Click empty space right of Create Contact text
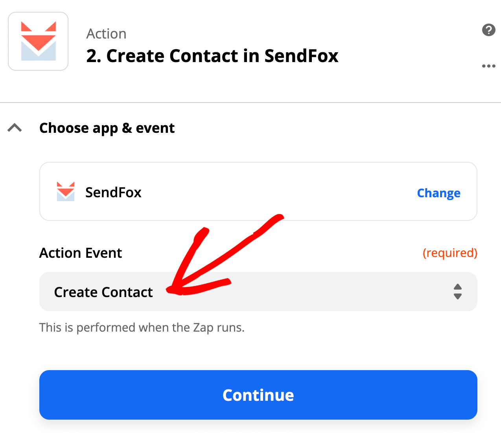501x433 pixels. coord(334,292)
